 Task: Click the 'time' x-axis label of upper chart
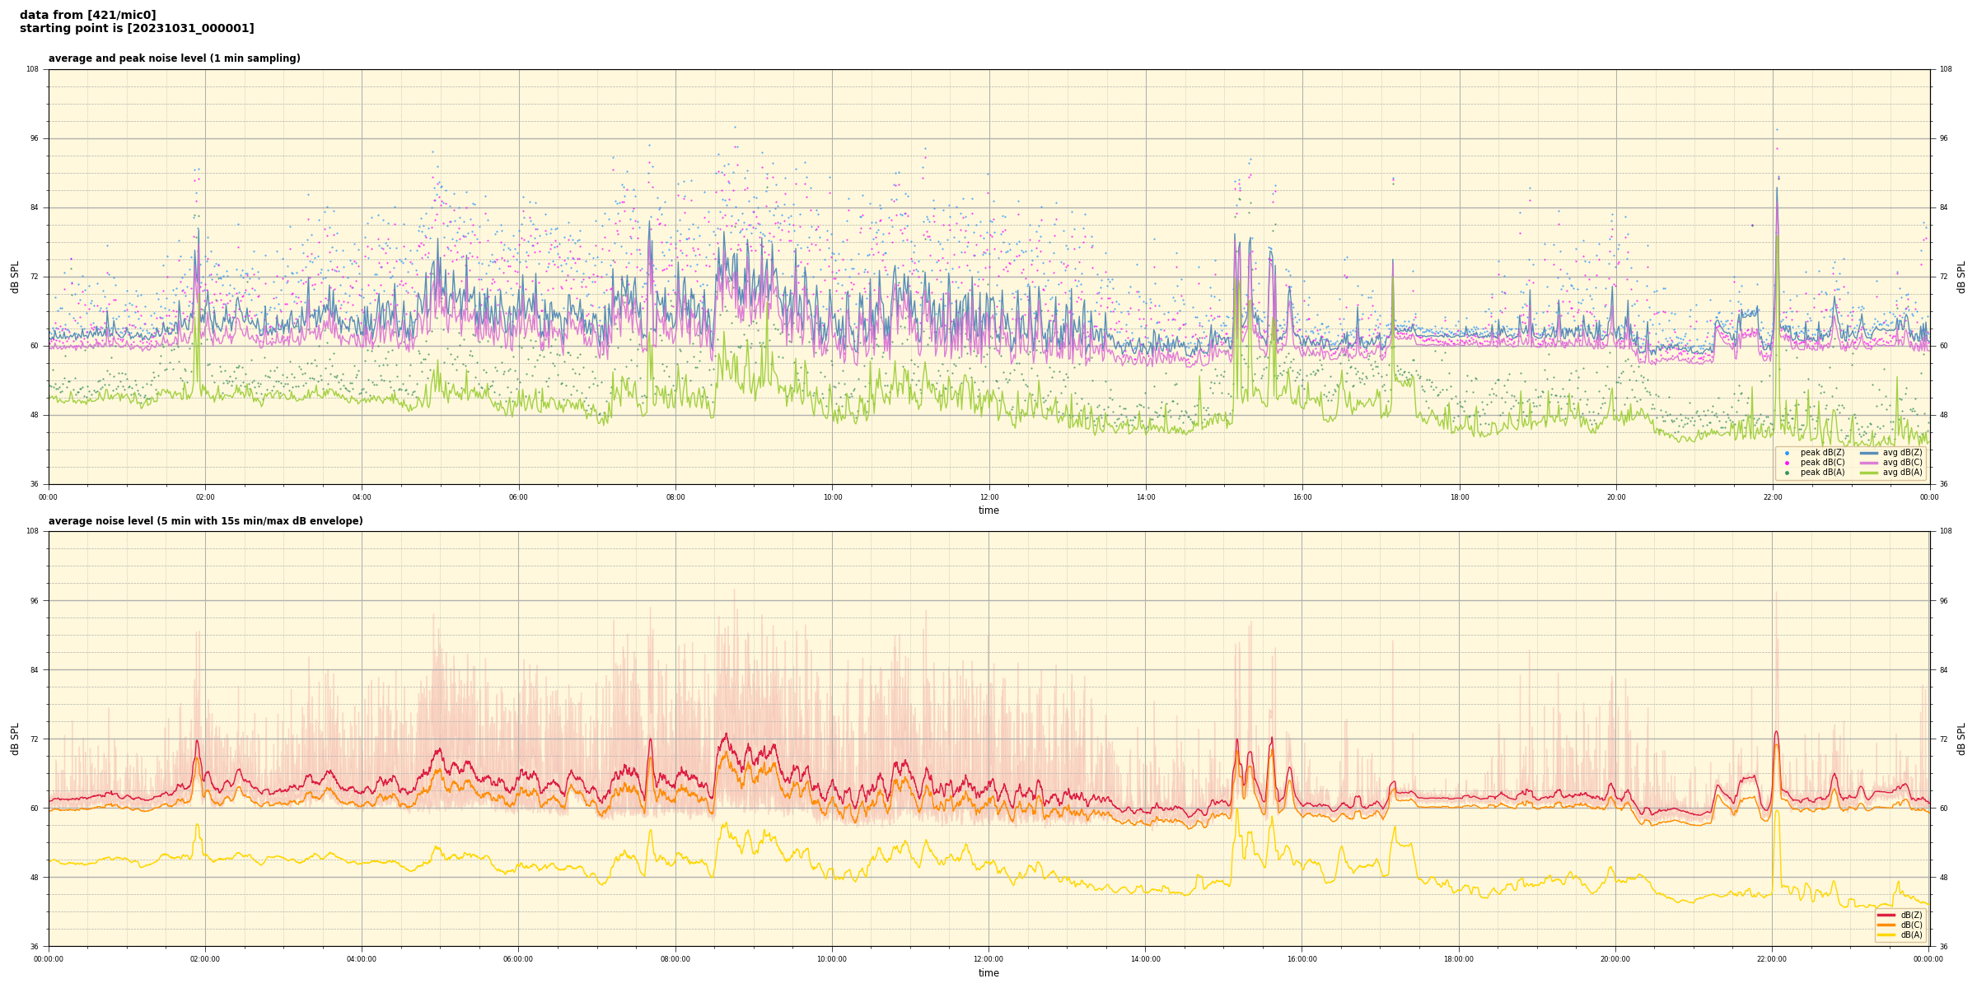click(988, 510)
